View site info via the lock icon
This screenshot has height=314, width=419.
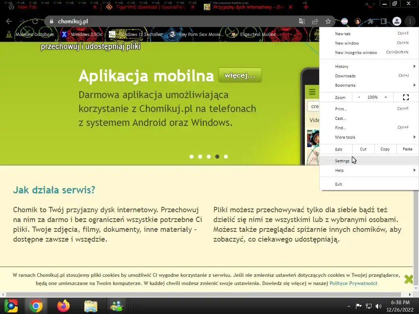pos(52,21)
